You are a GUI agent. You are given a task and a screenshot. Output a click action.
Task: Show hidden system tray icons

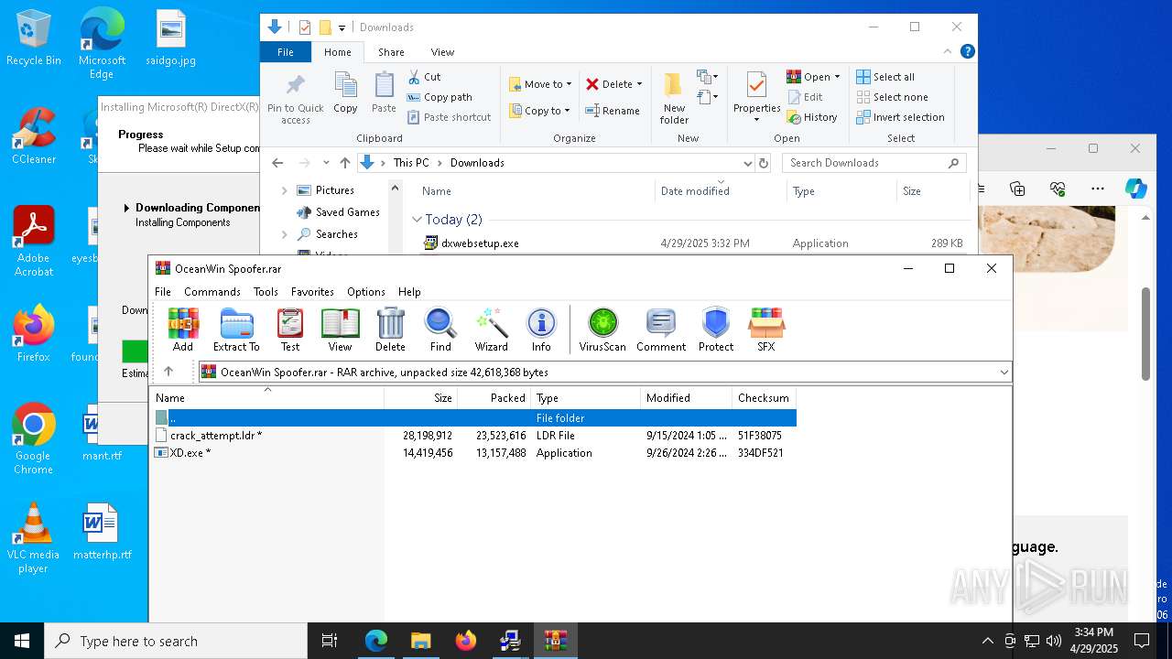pyautogui.click(x=987, y=641)
